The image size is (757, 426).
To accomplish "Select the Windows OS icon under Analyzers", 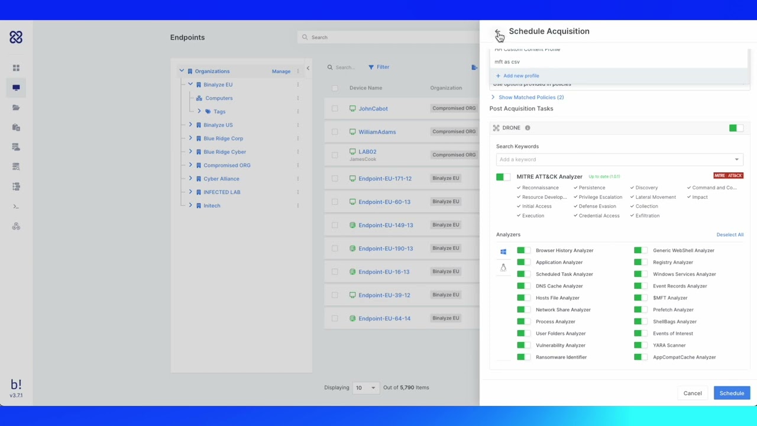I will tap(503, 251).
